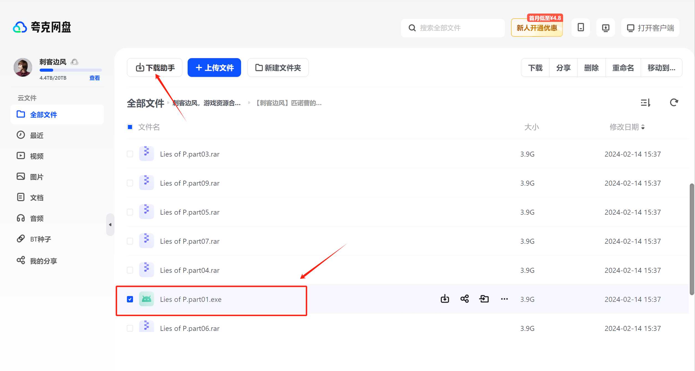Click the 打开客户端 button
Image resolution: width=695 pixels, height=371 pixels.
coord(650,28)
